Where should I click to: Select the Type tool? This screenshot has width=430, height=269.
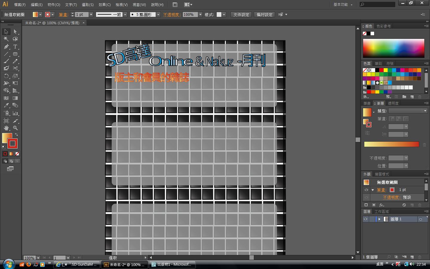[15, 47]
